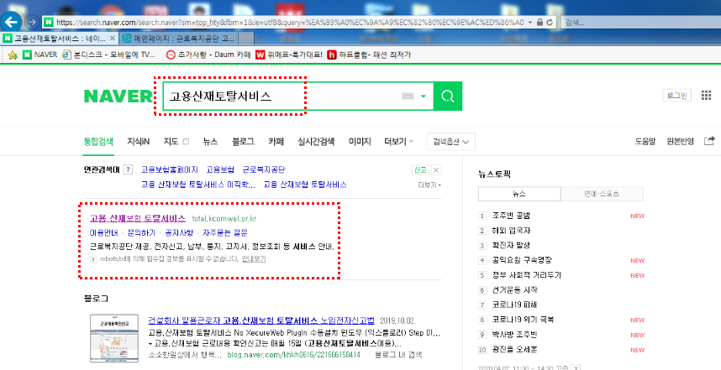Click the 공지사항 sub-link

click(179, 232)
